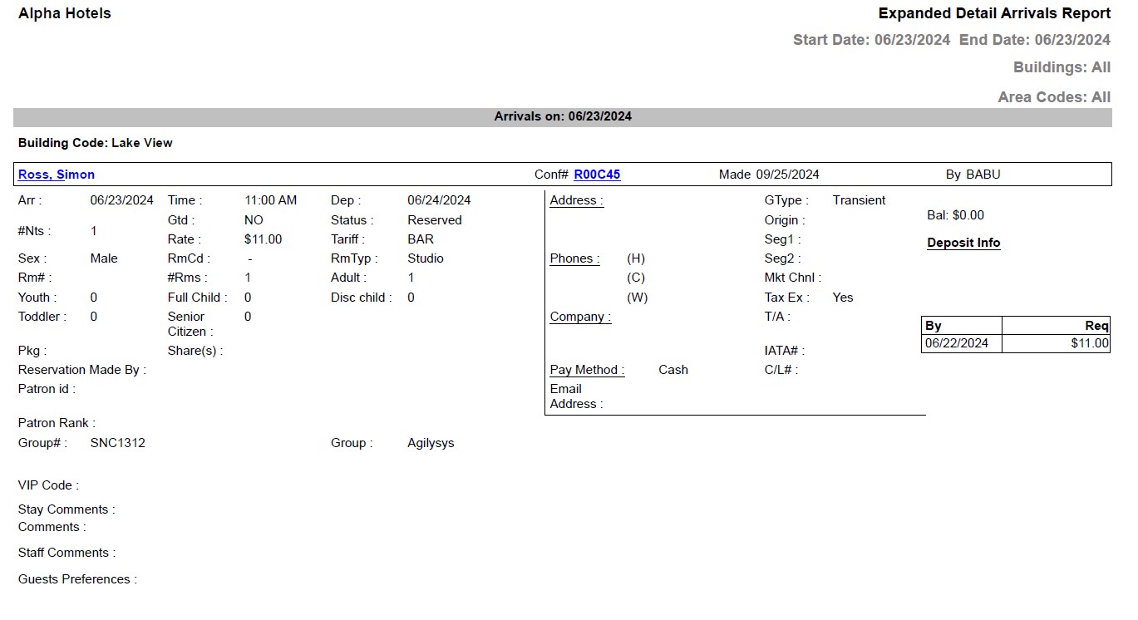Open the guest profile for Ross, Simon

click(56, 175)
